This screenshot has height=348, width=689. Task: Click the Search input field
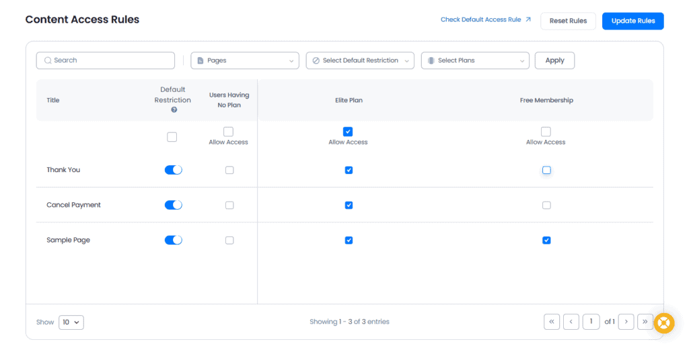[106, 60]
